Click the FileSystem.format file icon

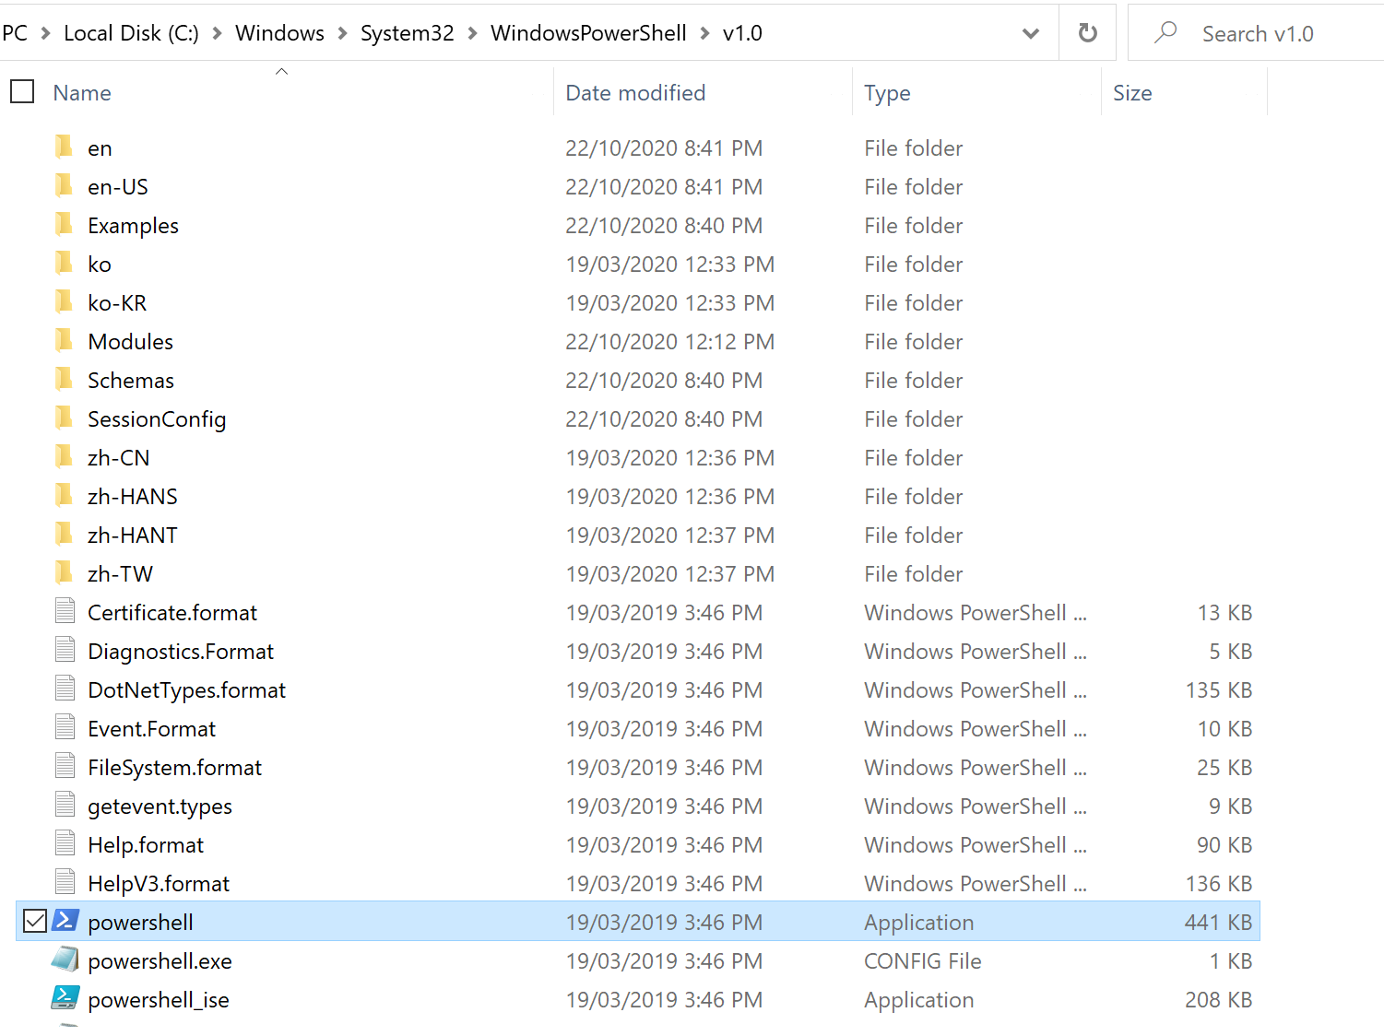(x=65, y=766)
